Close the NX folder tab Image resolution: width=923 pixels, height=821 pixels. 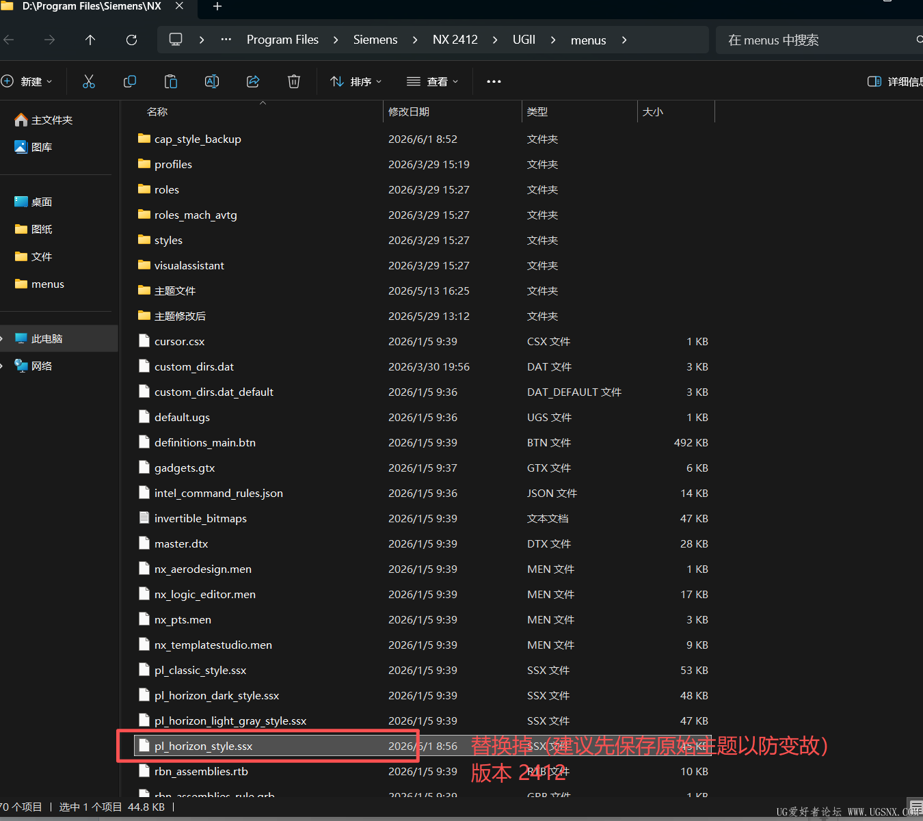[179, 5]
